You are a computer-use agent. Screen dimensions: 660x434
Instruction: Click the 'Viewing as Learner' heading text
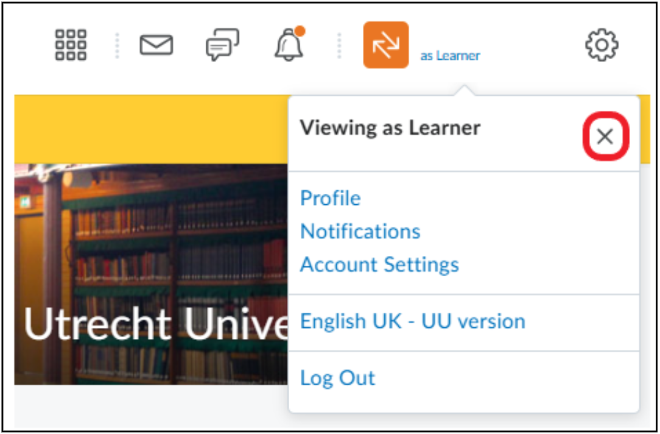coord(390,127)
